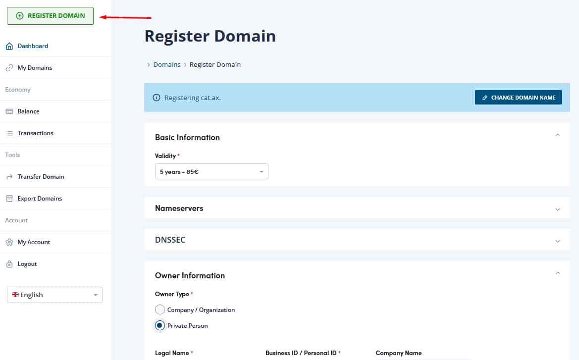Click the Transfer Domain arrow icon
579x360 pixels.
click(9, 177)
